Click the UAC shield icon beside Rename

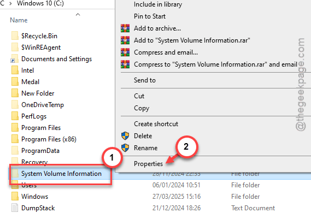pos(125,148)
